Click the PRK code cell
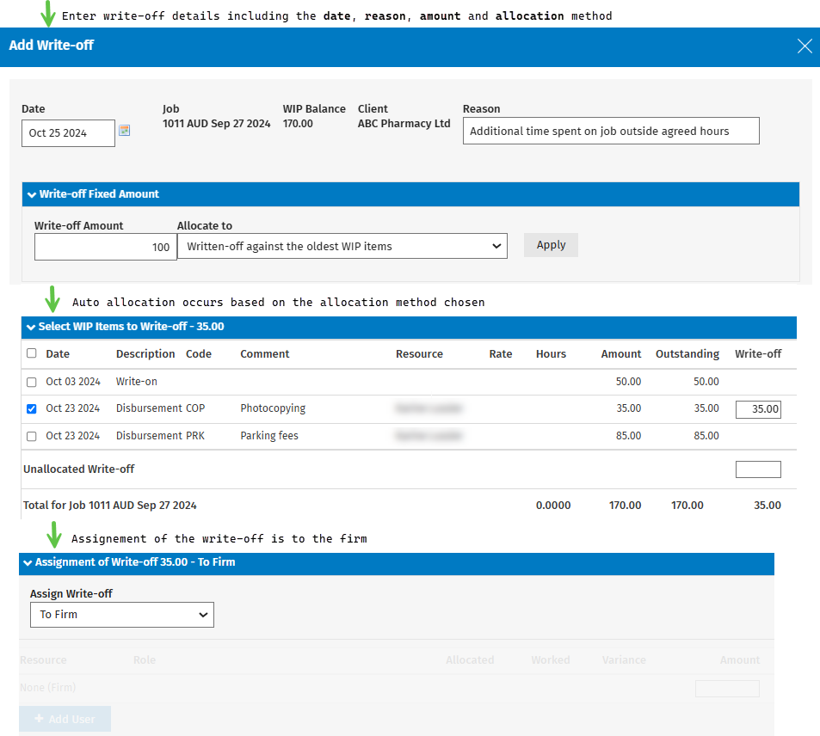 tap(195, 435)
